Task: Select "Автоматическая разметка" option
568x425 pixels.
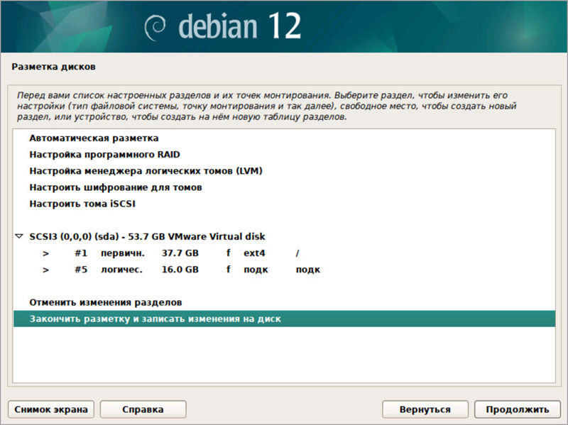Action: [x=94, y=138]
